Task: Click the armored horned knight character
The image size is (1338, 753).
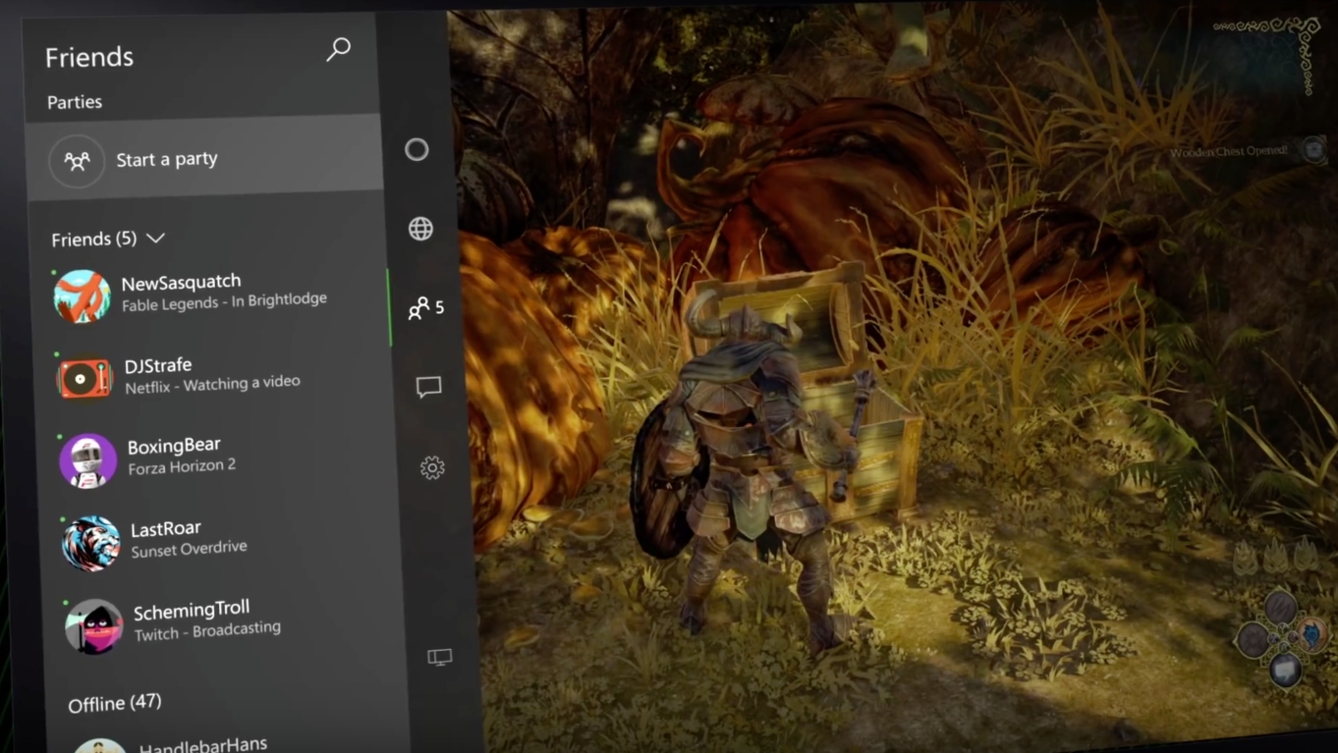Action: (747, 471)
